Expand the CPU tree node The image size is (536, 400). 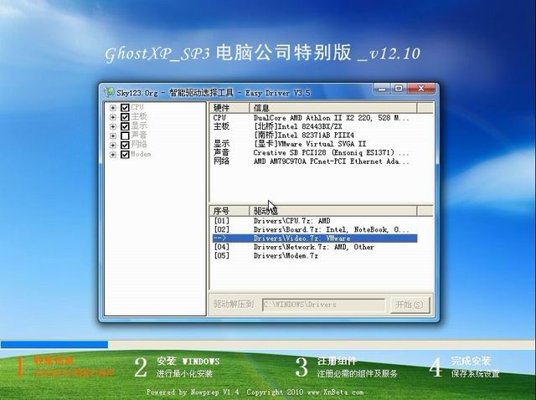click(113, 108)
